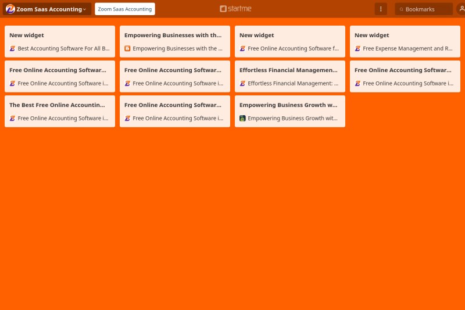
Task: Click Empowering Business Growth w... widget title
Action: [x=288, y=105]
